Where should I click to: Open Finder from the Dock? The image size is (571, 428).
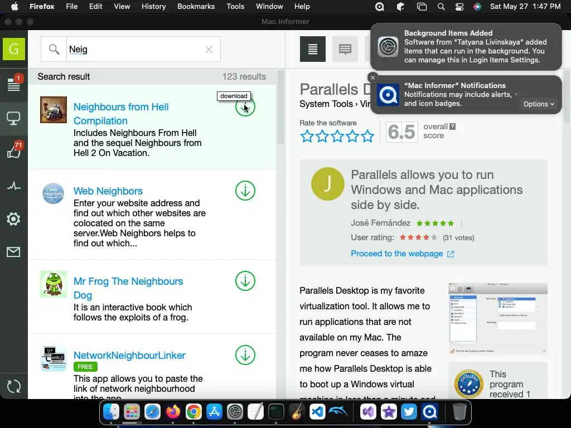tap(111, 412)
